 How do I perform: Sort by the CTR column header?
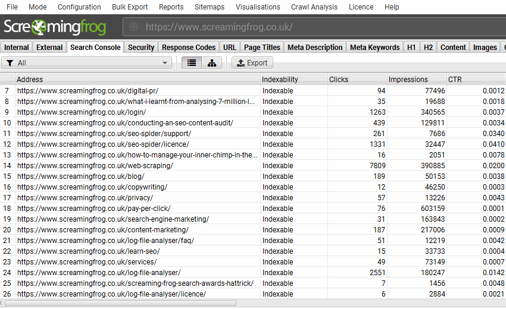click(x=476, y=79)
